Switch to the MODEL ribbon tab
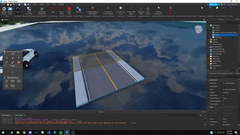This screenshot has height=135, width=240. point(42,4)
